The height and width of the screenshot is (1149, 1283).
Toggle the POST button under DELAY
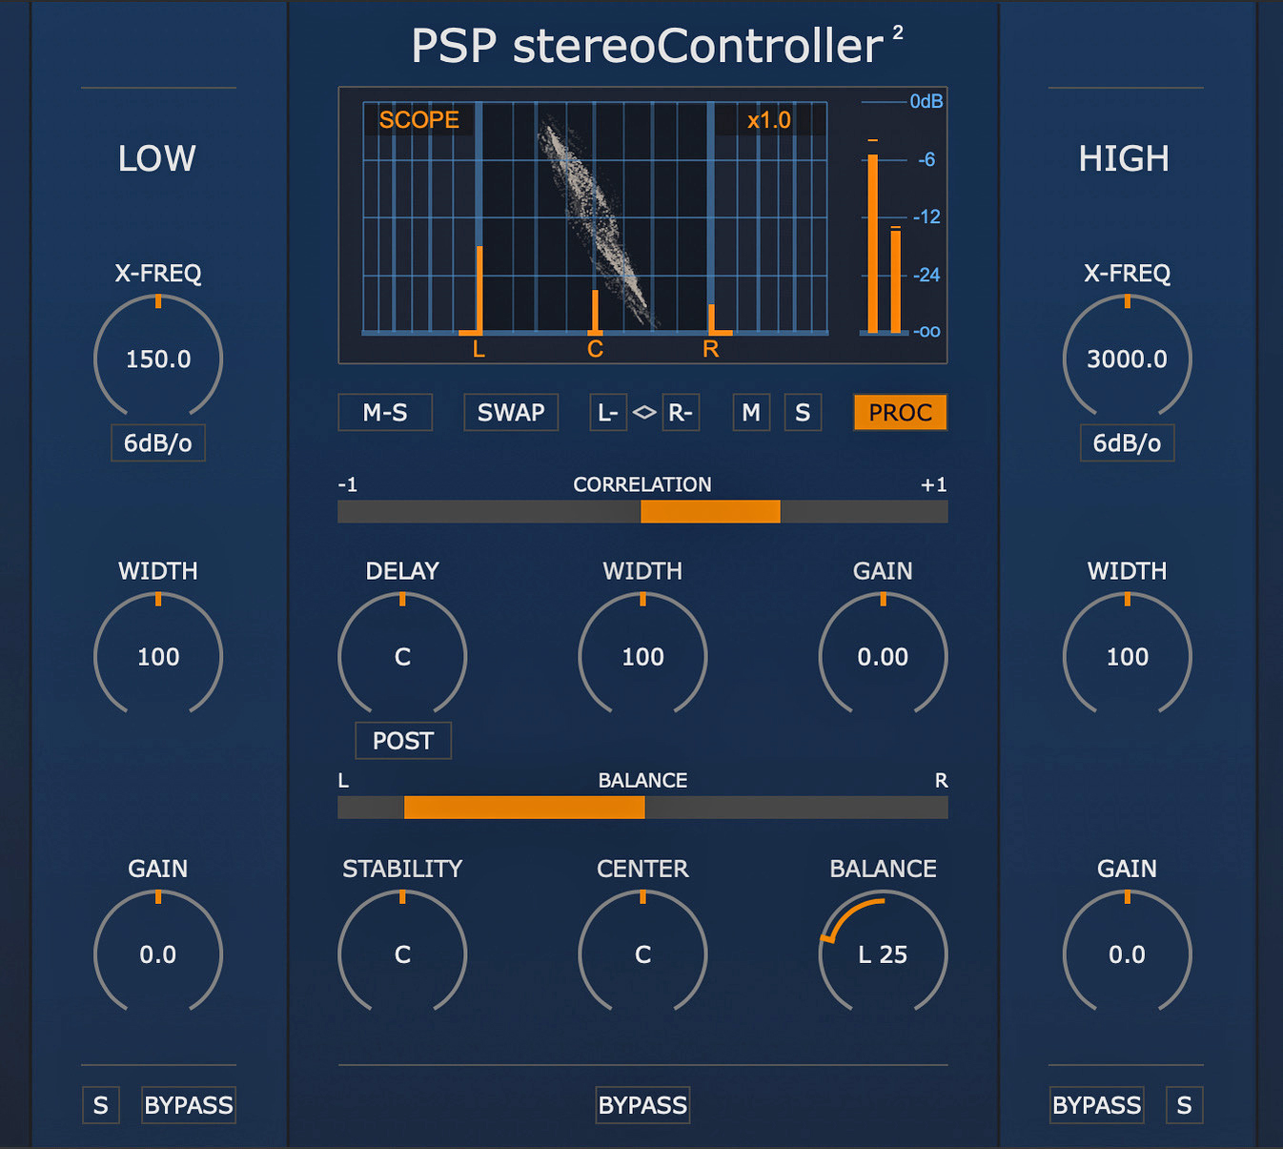(x=403, y=741)
